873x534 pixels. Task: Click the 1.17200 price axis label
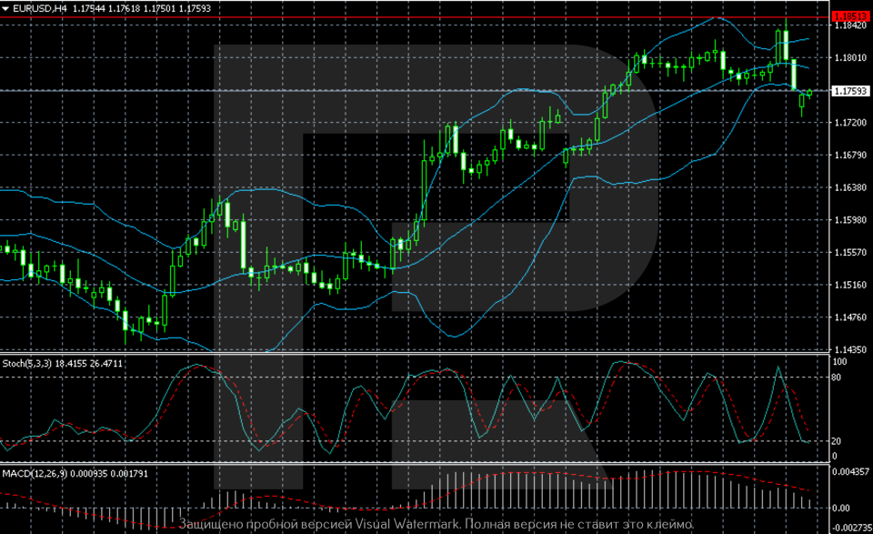point(848,123)
